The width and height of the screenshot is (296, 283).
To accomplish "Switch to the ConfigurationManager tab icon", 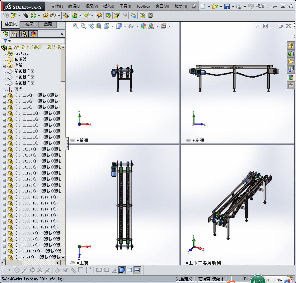I will point(24,34).
